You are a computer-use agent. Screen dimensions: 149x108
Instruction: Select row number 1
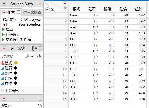pos(66,15)
